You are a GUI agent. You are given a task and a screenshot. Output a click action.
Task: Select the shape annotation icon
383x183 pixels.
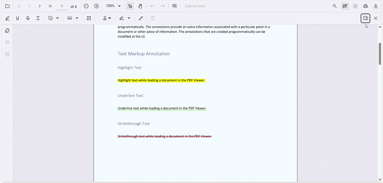point(50,18)
